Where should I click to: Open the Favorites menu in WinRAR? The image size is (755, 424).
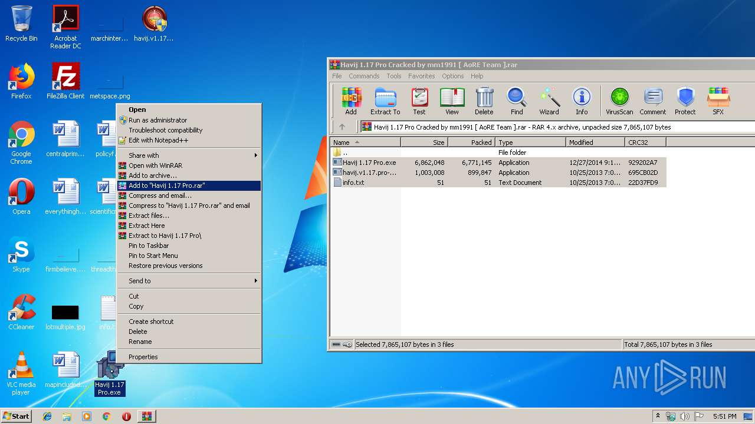(422, 76)
